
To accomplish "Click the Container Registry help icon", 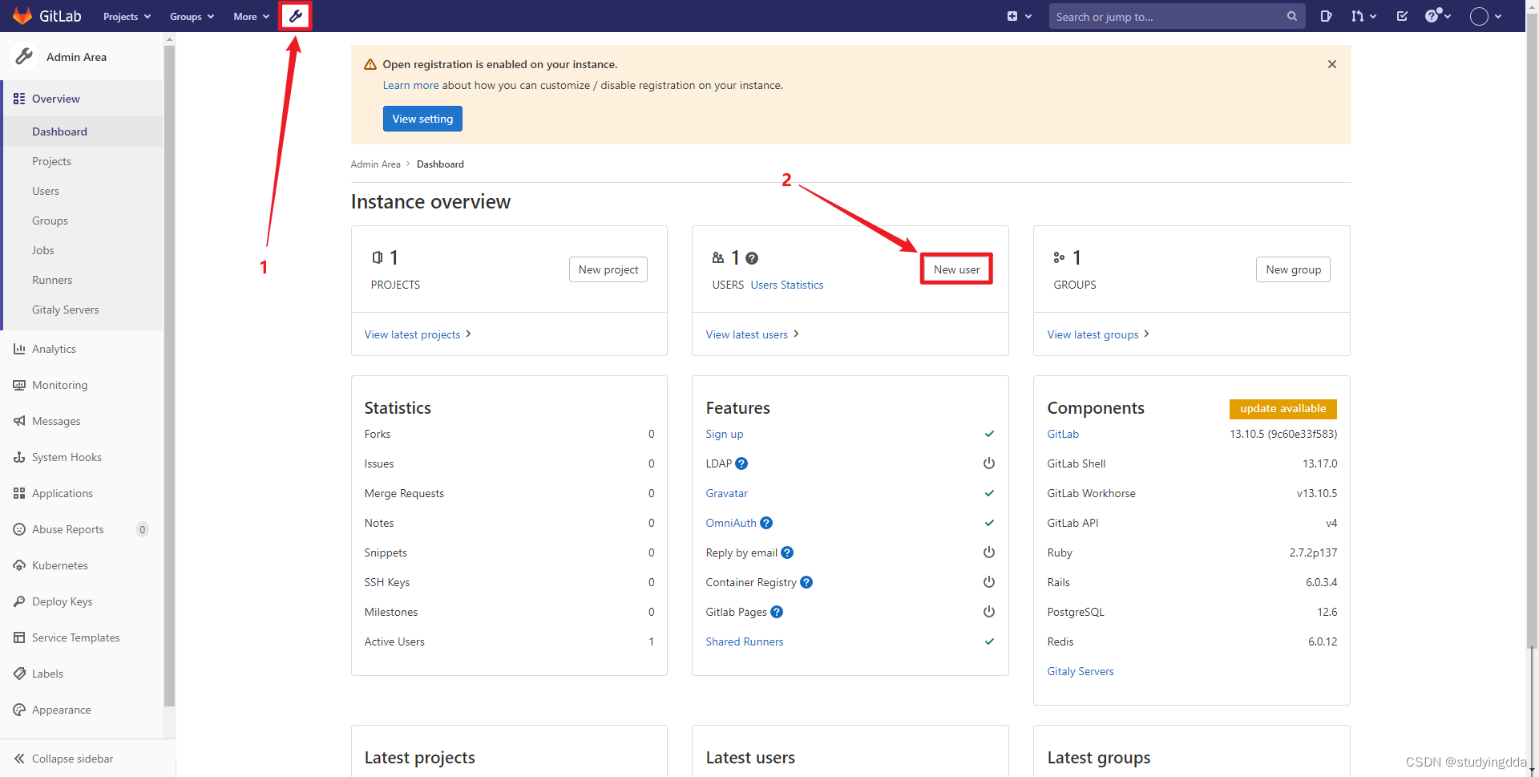I will click(806, 582).
